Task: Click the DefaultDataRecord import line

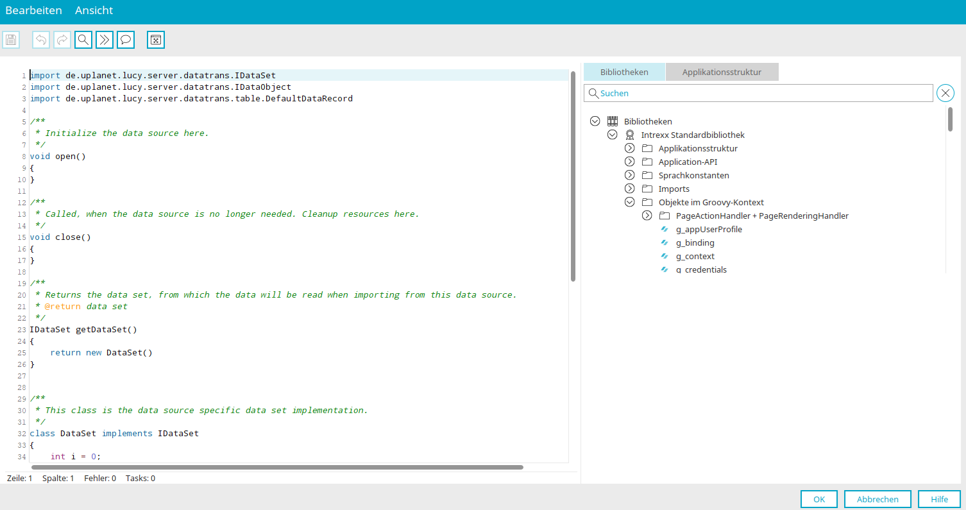Action: (x=191, y=98)
